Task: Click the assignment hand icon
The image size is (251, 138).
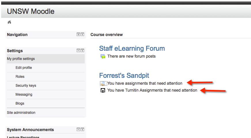Action: (103, 84)
